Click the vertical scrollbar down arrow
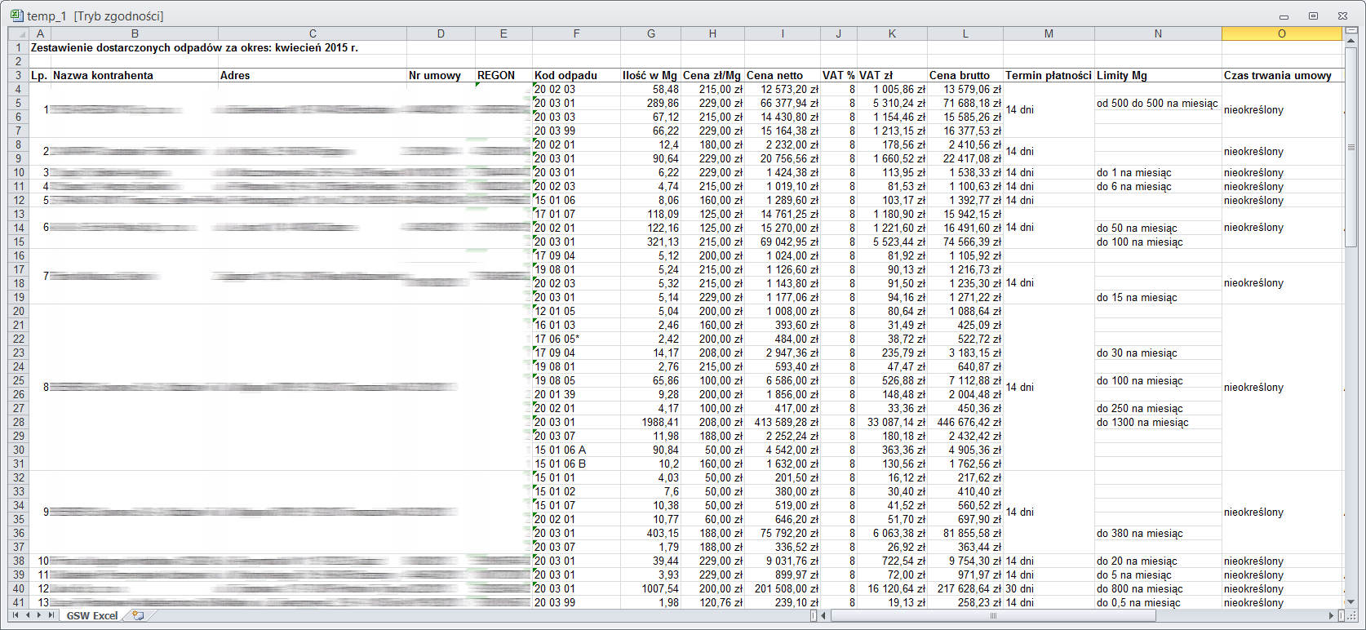Screen dimensions: 1366x630 coord(1350,601)
